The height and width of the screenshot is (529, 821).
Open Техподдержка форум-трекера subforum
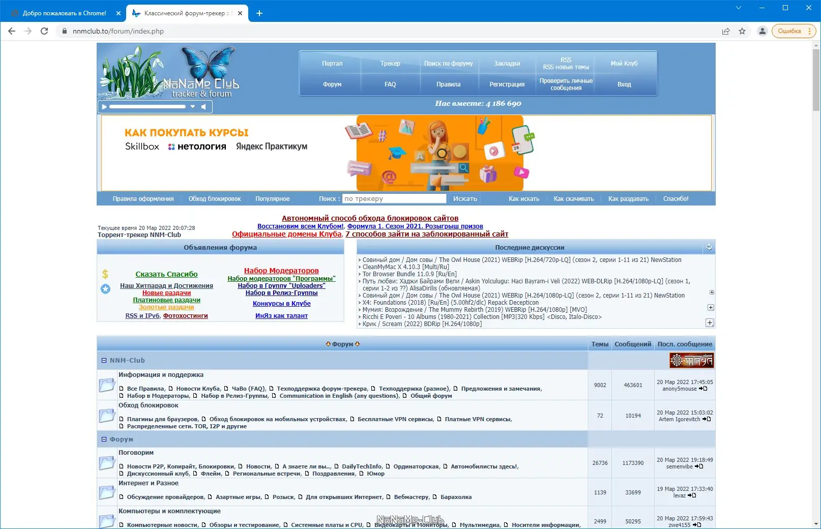coord(321,389)
